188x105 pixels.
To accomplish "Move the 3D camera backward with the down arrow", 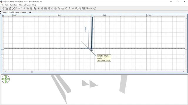I will (x=6, y=82).
